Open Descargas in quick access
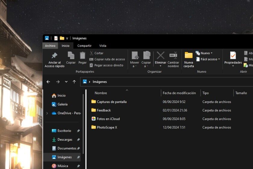The image size is (253, 169). [62, 139]
